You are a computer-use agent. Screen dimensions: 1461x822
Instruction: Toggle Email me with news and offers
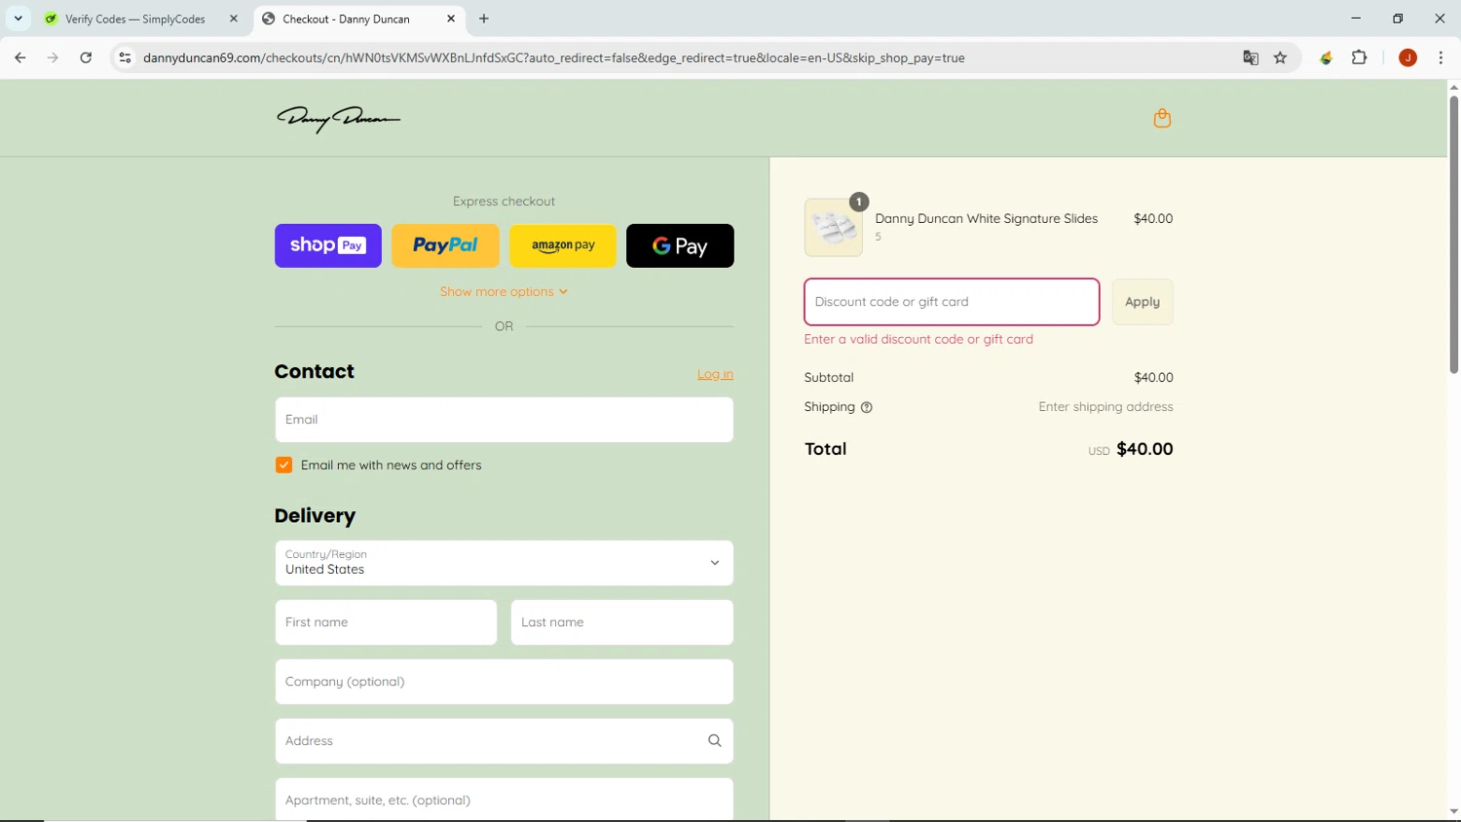tap(283, 466)
